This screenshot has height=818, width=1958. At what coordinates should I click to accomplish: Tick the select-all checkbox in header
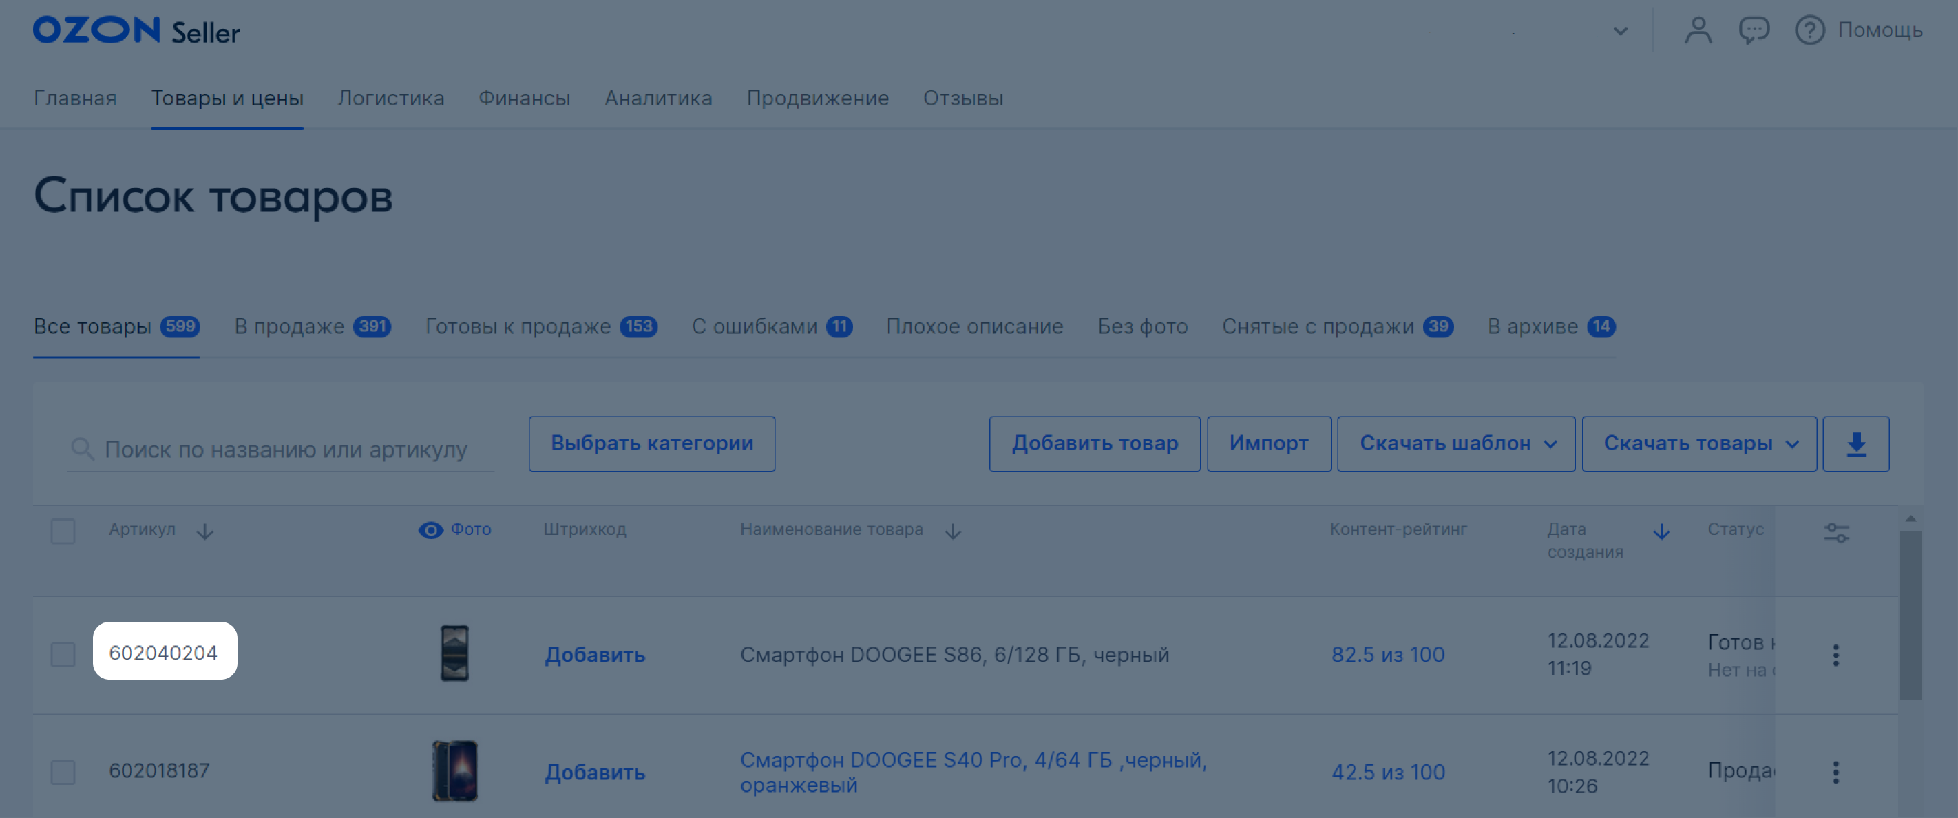63,531
